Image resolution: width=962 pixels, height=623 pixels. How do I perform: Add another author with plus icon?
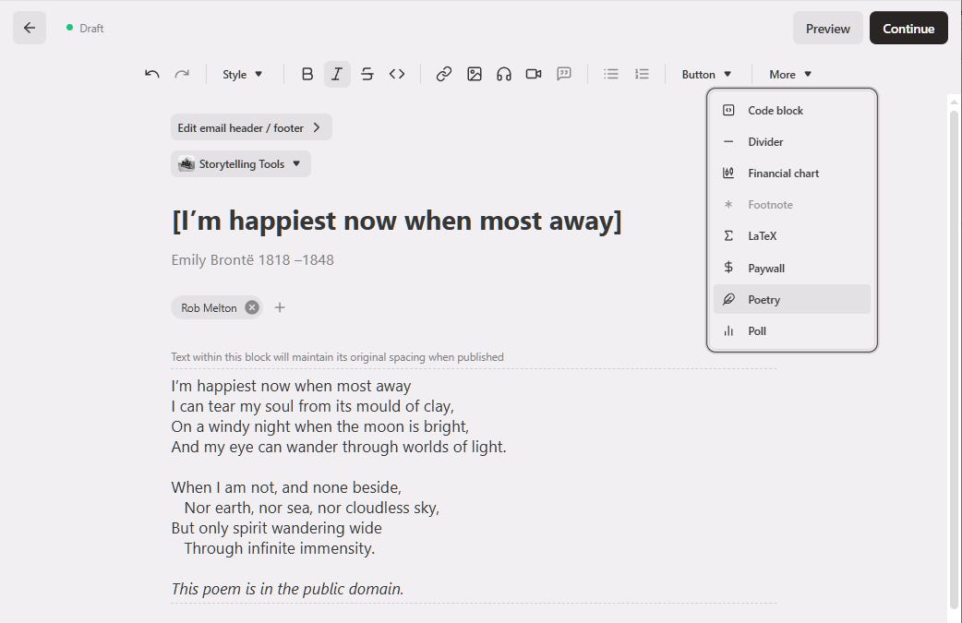(280, 307)
